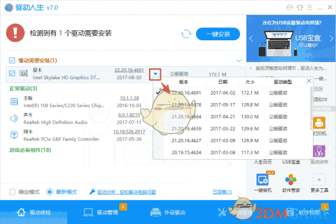The image size is (336, 224).
Task: Collapse the 驱动需要安装 section chevron
Action: (239, 60)
